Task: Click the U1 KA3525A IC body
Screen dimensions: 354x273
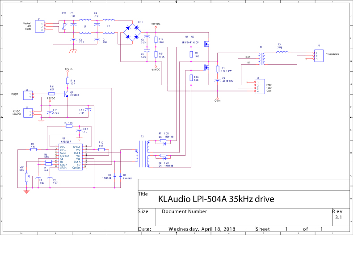Action: (x=71, y=157)
